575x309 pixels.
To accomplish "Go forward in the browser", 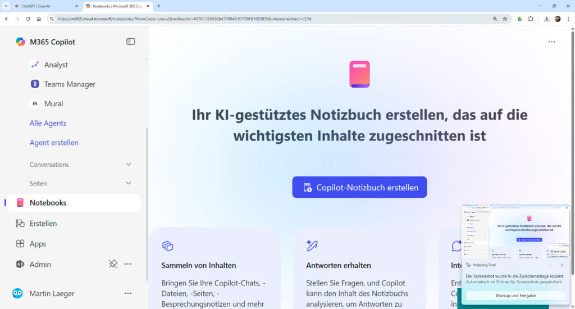I will (17, 19).
